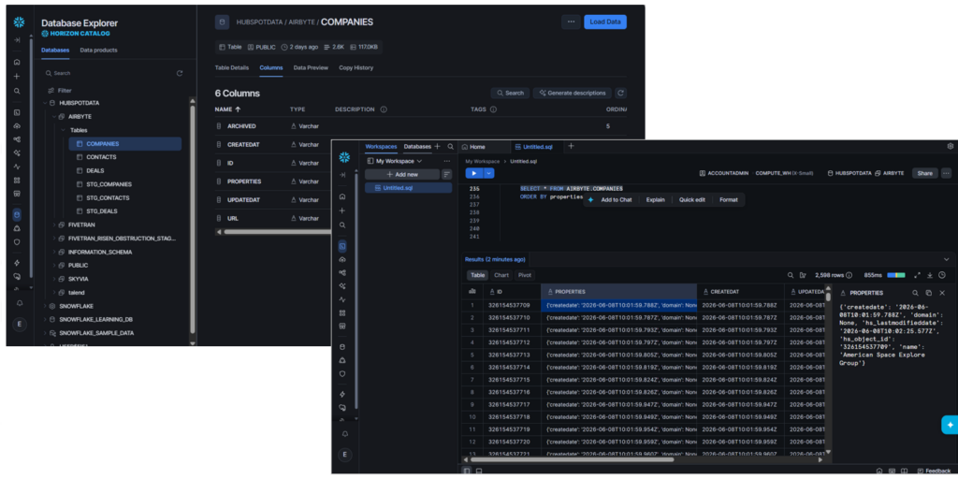Viewport: 958px width, 479px height.
Task: Click the plus icon beside the Databases tab
Action: [437, 147]
